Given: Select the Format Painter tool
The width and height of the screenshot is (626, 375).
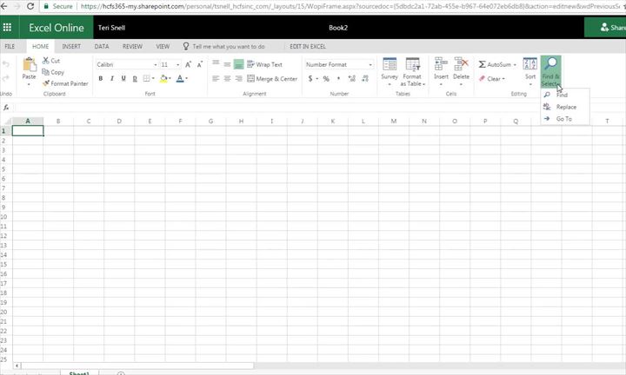Looking at the screenshot, I should tap(65, 83).
